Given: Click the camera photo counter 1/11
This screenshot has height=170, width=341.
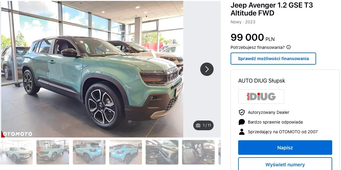Looking at the screenshot, I should click(203, 125).
